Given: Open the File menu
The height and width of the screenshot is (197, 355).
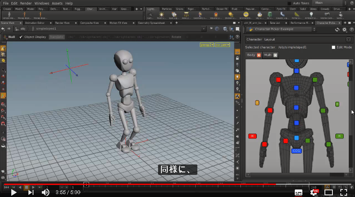Looking at the screenshot, I should coord(6,3).
